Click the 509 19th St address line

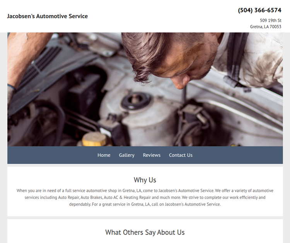270,21
